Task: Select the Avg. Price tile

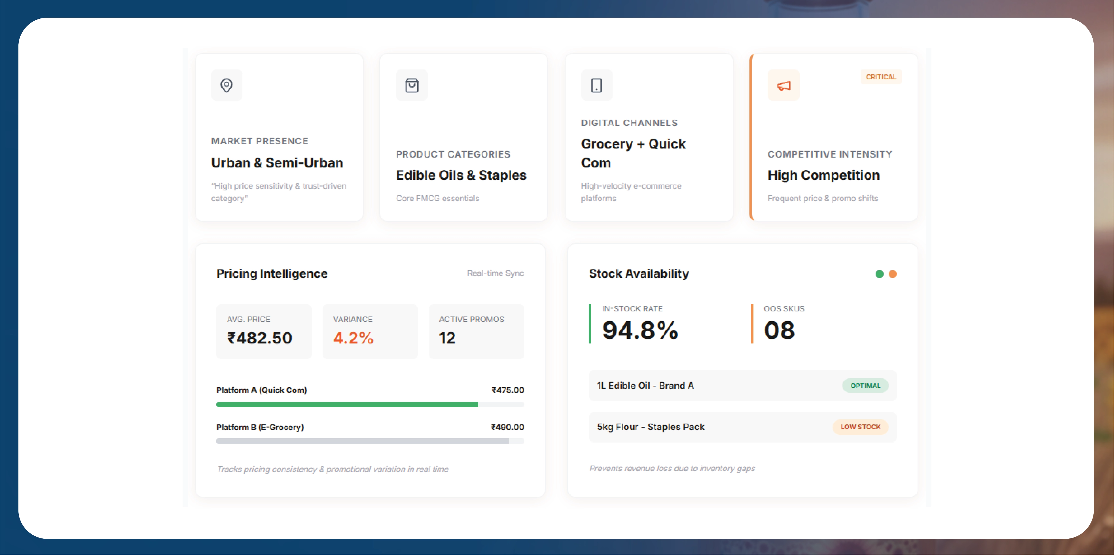Action: [x=263, y=331]
